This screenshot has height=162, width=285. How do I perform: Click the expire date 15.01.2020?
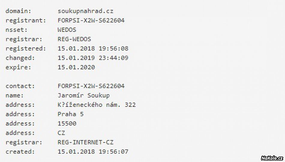pos(76,67)
